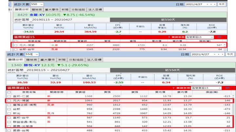Sort by 買均價 column in 勝悅-KY table
The image size is (236, 132).
(160, 92)
